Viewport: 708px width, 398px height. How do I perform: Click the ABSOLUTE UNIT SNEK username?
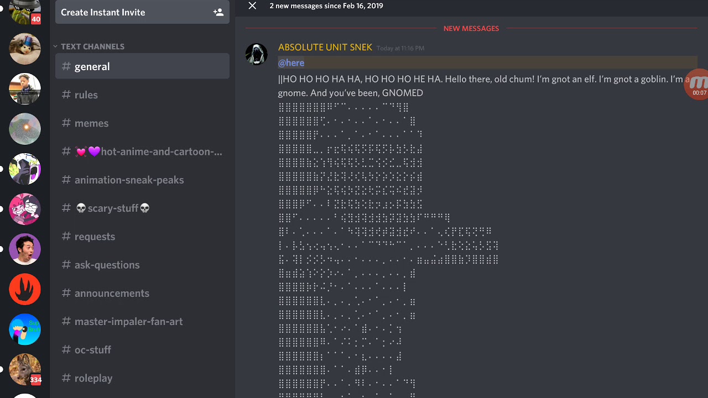pos(325,48)
